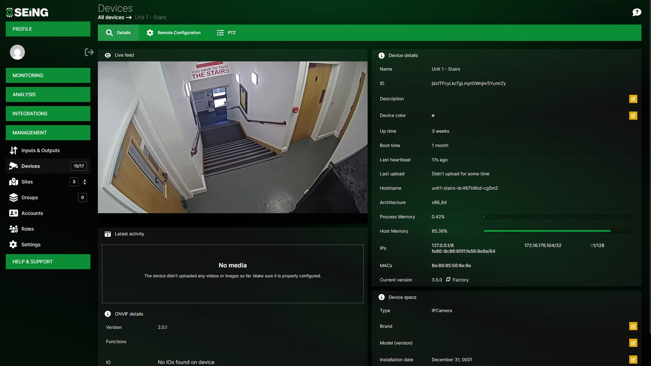Screen dimensions: 651x366
Task: Click the device ID value
Action: 468,84
